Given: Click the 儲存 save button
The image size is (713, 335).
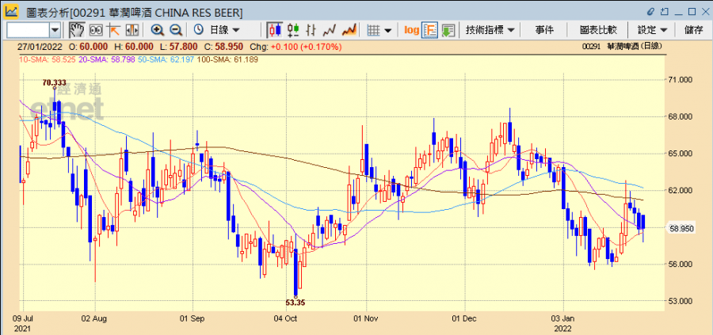Looking at the screenshot, I should coord(693,30).
